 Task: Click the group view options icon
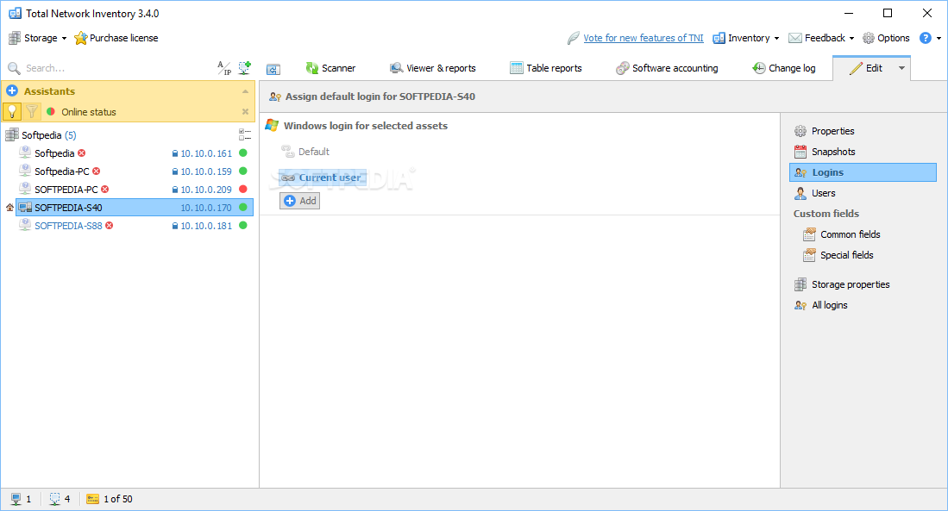245,134
